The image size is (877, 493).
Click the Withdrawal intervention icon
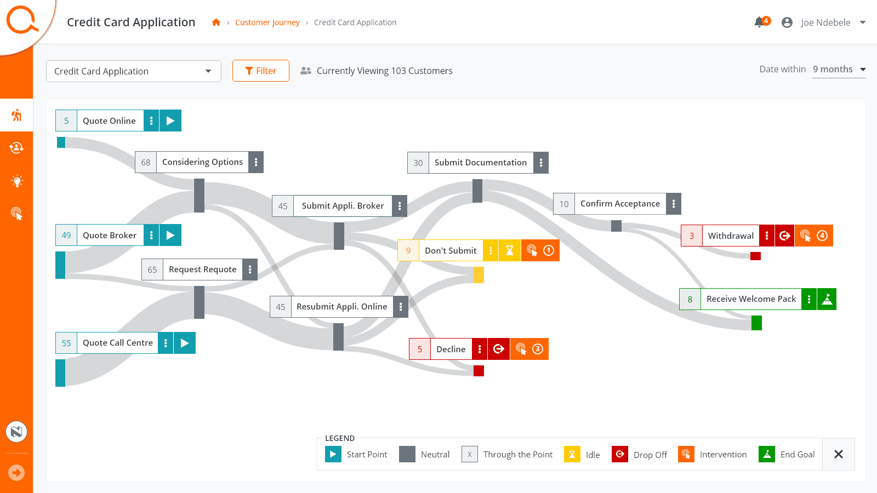click(805, 236)
